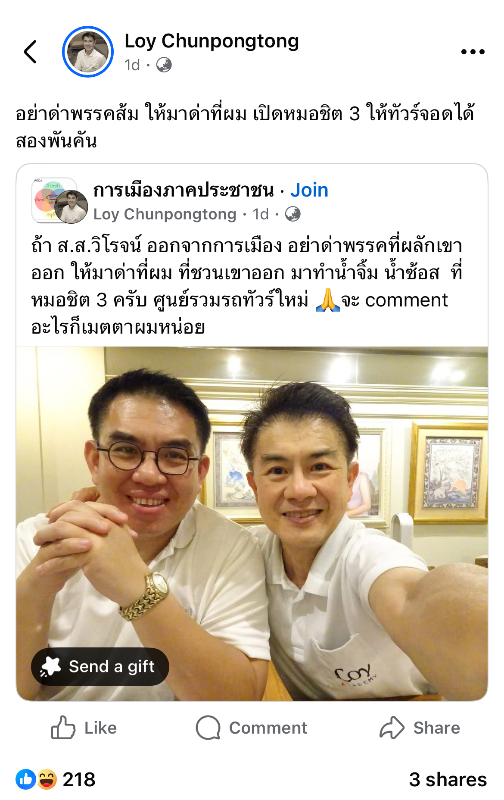
Task: Tap globe privacy icon in shared post
Action: click(293, 214)
